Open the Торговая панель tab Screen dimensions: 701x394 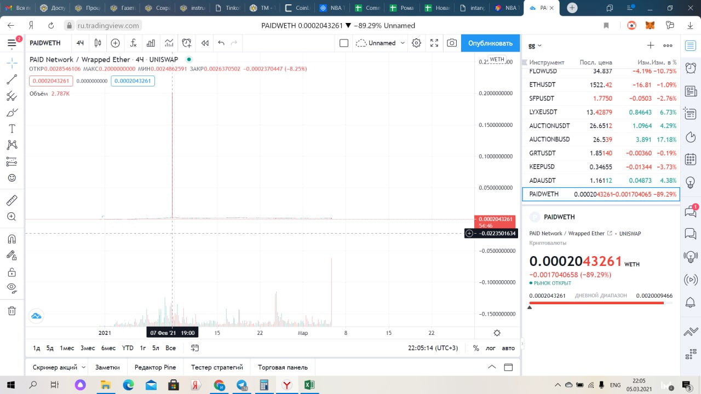283,367
